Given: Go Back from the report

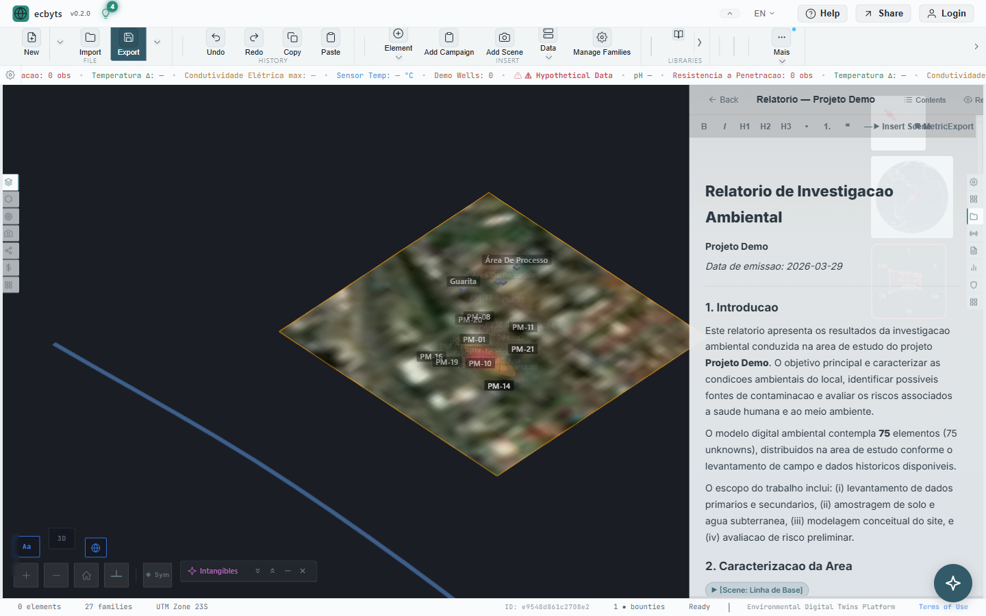Looking at the screenshot, I should (723, 100).
